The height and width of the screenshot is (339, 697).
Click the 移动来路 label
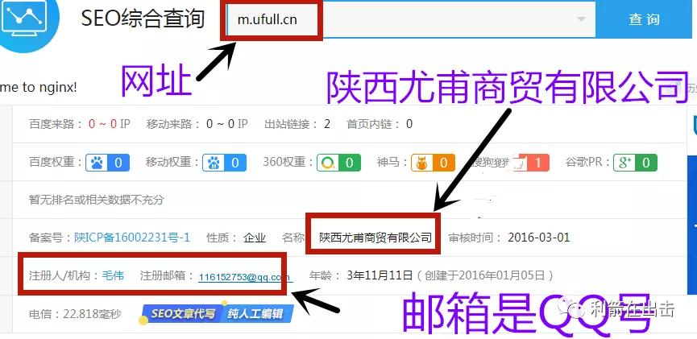click(174, 124)
